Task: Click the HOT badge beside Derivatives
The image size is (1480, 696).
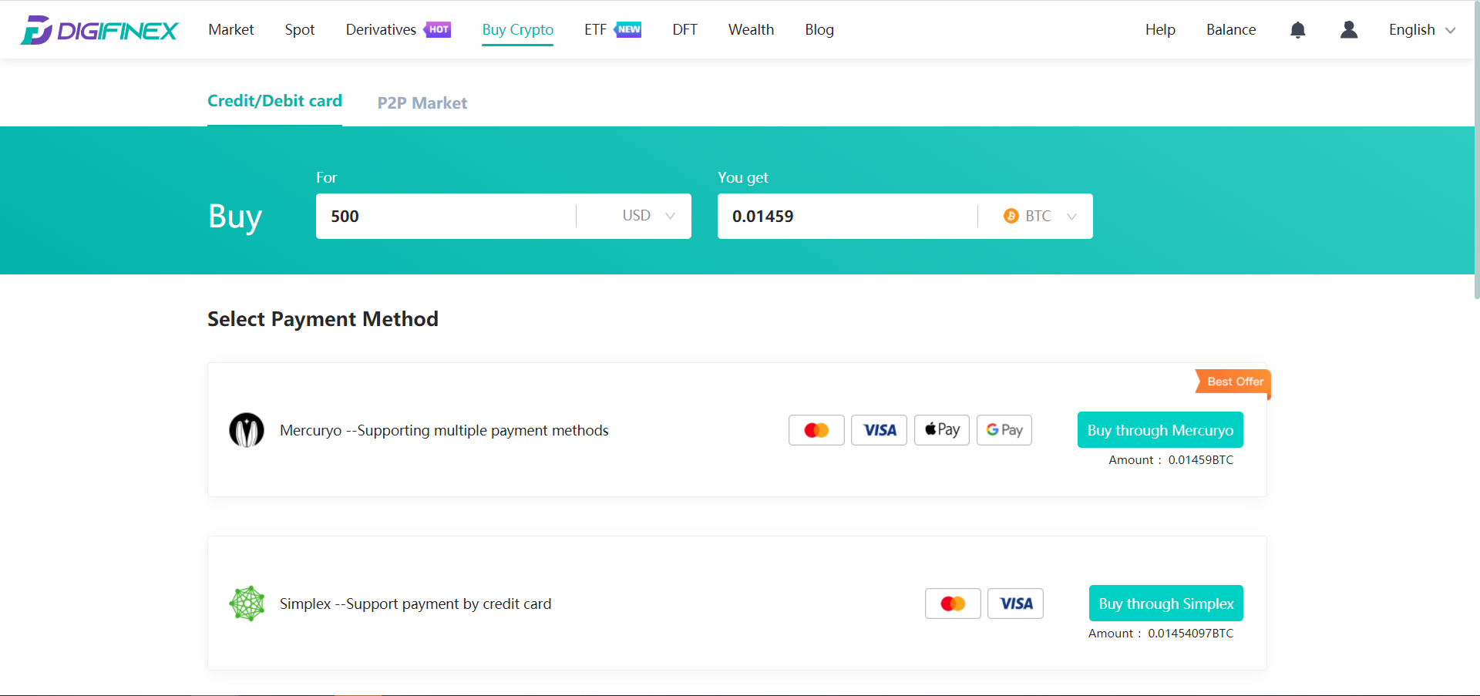Action: click(x=438, y=29)
